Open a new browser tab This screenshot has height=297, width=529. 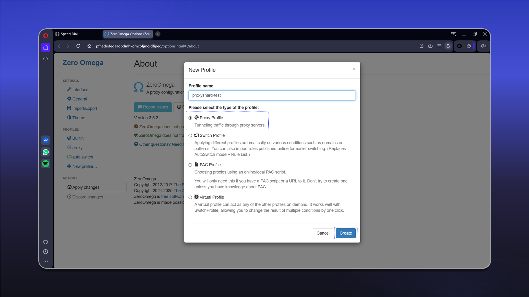point(158,34)
